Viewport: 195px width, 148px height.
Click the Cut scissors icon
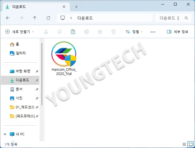pyautogui.click(x=46, y=32)
